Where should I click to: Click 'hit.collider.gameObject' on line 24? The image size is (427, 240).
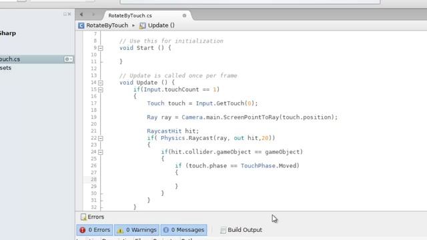211,152
